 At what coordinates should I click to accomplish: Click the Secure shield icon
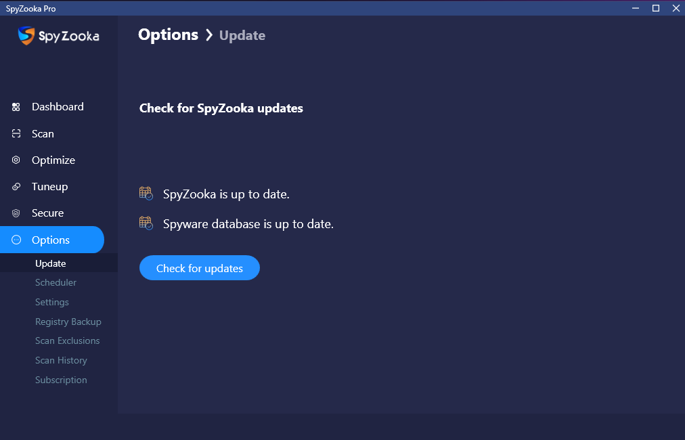(x=16, y=213)
